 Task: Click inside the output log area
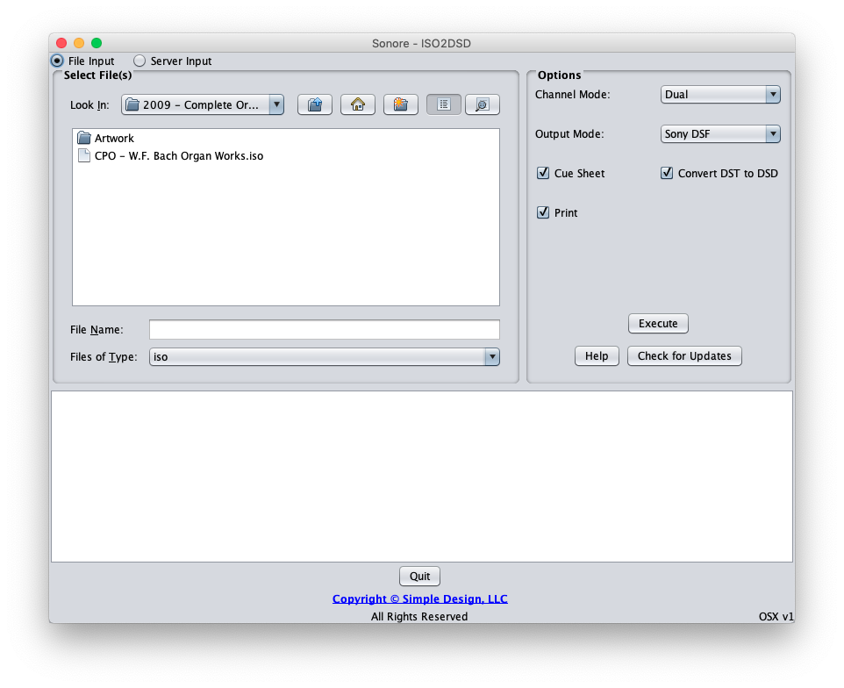[x=422, y=477]
